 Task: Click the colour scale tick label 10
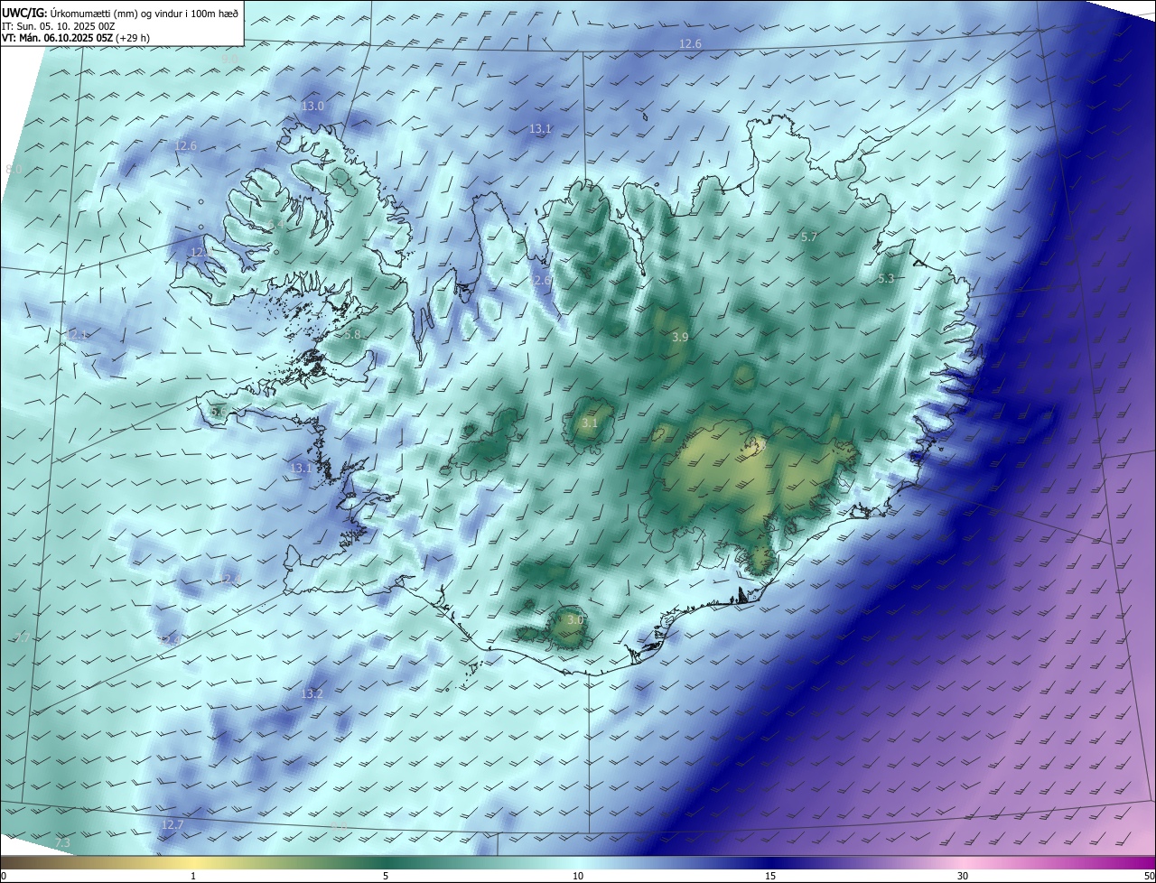[x=578, y=876]
